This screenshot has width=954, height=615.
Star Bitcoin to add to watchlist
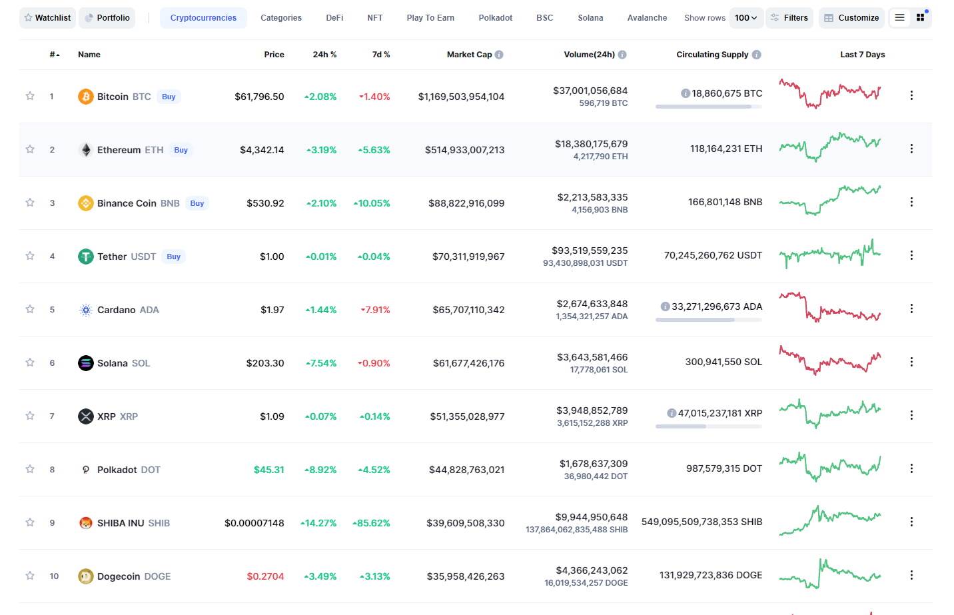point(30,96)
